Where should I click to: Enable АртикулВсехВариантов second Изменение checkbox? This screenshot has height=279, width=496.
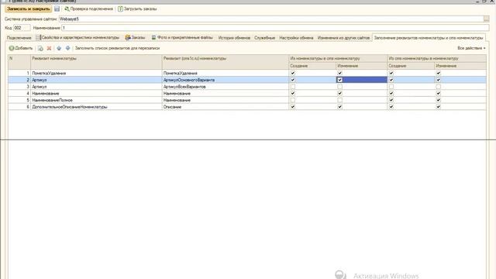pyautogui.click(x=439, y=86)
